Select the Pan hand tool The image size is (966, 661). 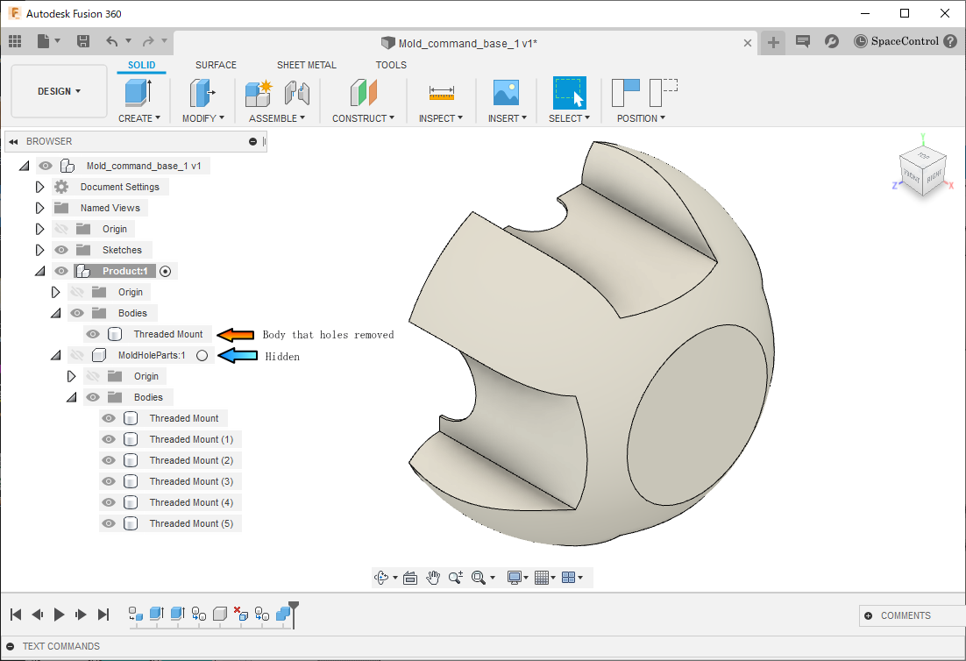[433, 577]
